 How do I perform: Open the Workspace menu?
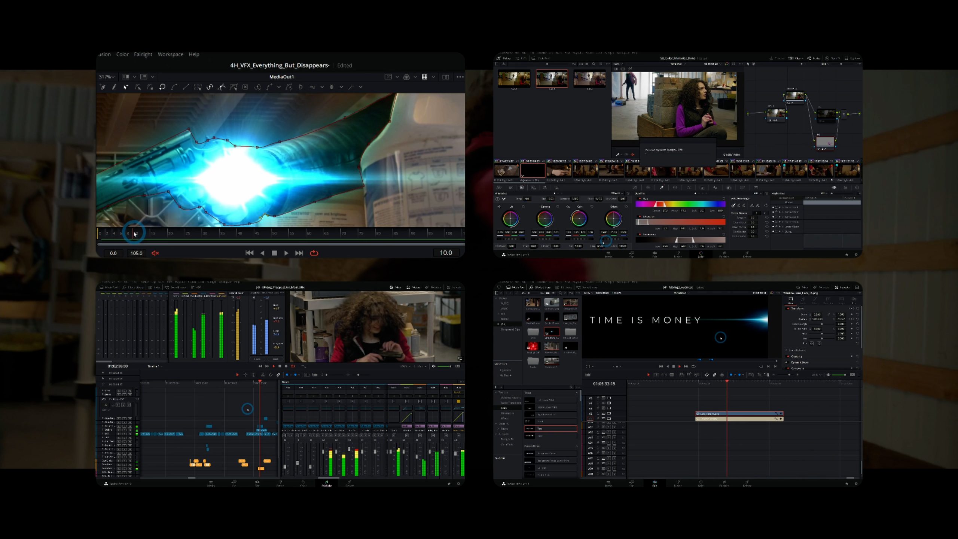[170, 54]
